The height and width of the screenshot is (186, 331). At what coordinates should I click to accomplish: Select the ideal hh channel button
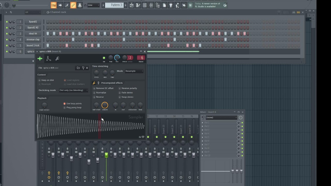point(33,34)
